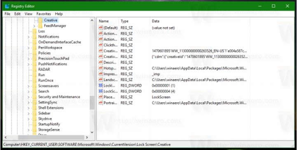Click the Clickth... string value icon
Image resolution: width=297 pixels, height=150 pixels.
click(x=101, y=45)
